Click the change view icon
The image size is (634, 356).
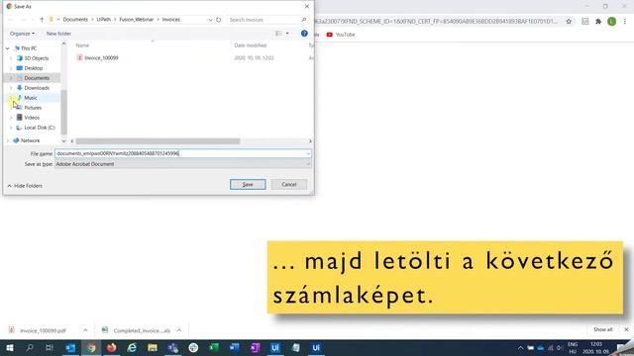click(x=278, y=34)
